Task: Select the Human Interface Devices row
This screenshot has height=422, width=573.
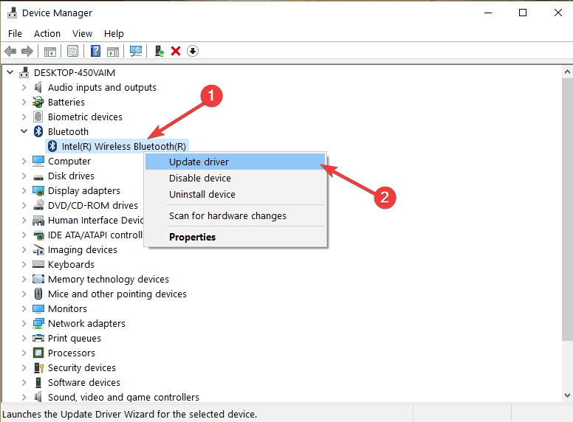Action: coord(96,220)
